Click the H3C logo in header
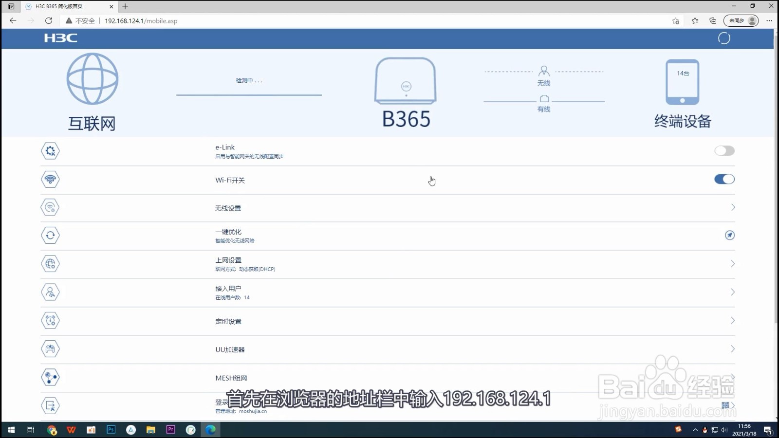This screenshot has width=779, height=438. pyautogui.click(x=60, y=38)
